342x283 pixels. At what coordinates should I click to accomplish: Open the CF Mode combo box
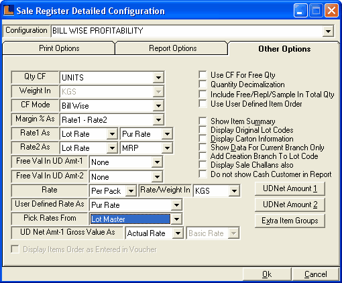coord(158,105)
